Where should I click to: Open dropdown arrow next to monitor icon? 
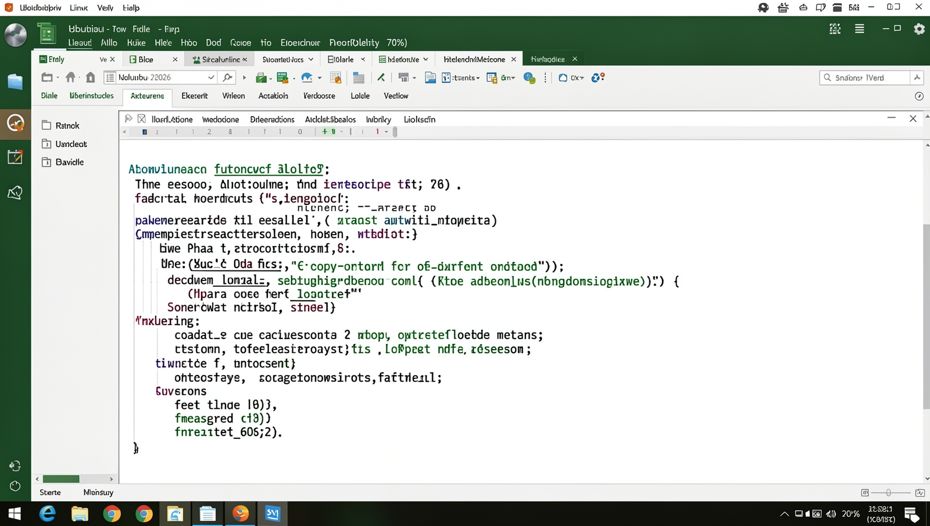click(x=414, y=78)
